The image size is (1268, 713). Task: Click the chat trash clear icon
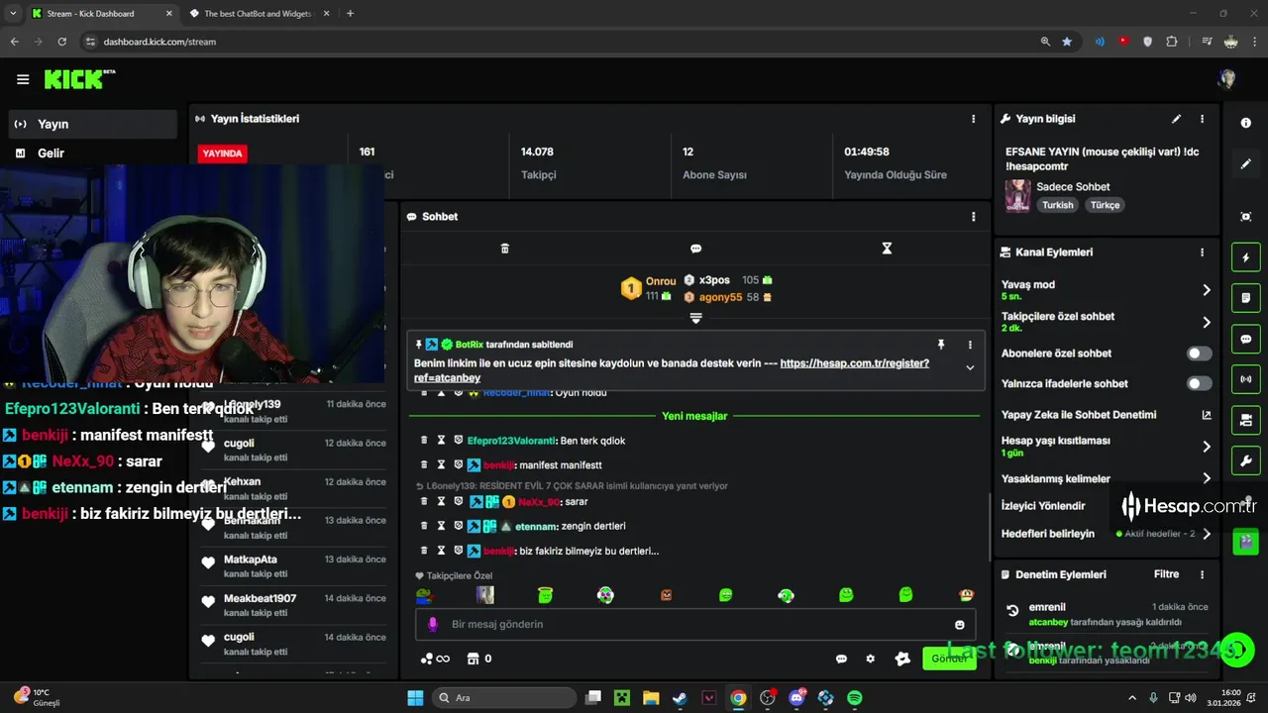pos(504,249)
